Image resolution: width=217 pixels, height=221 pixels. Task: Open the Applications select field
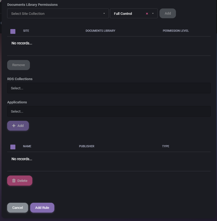pos(109,111)
